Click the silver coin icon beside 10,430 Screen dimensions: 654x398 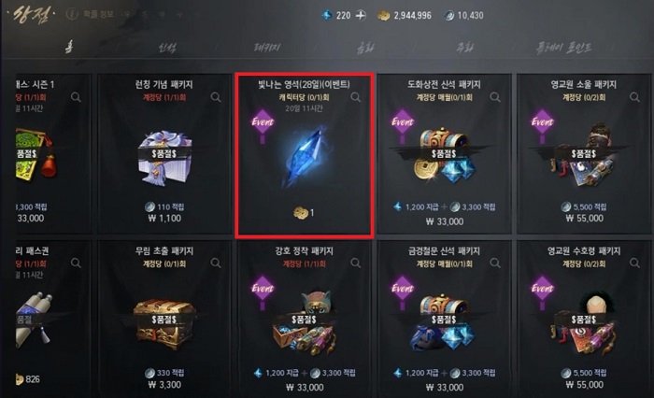(x=448, y=16)
